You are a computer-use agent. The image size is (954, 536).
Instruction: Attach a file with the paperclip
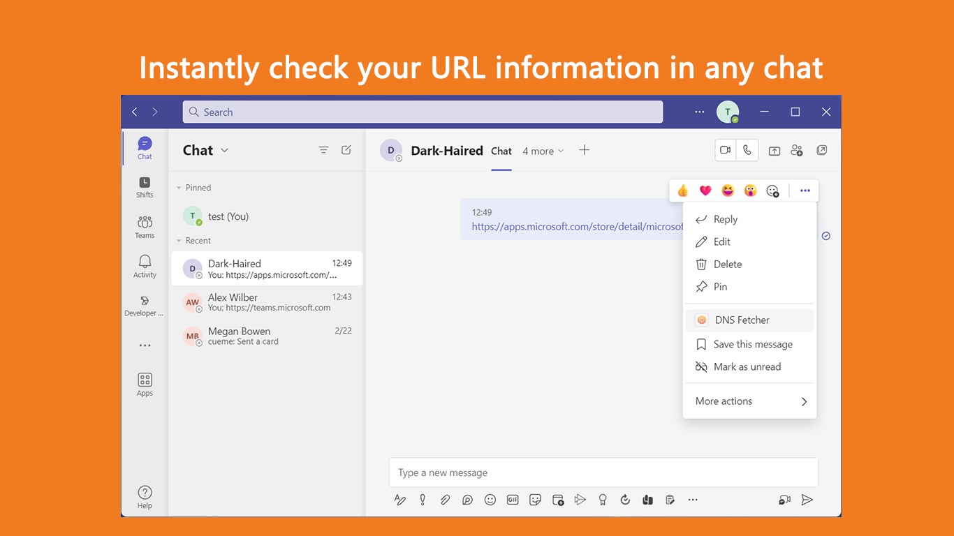445,500
